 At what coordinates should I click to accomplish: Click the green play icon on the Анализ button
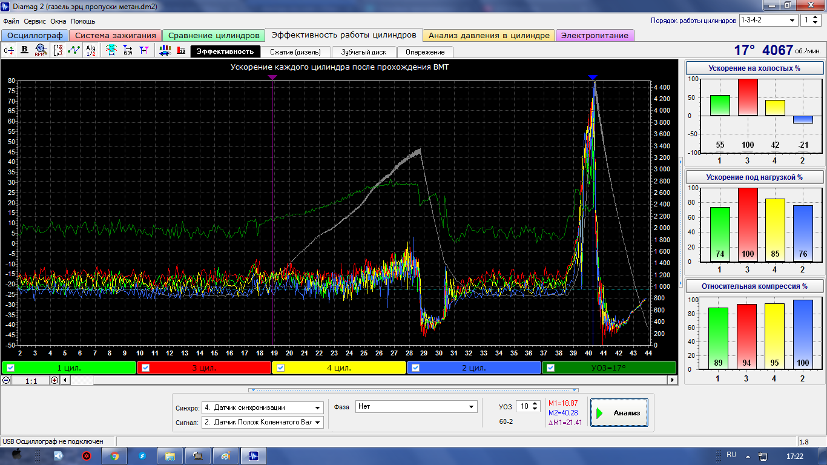(x=600, y=413)
